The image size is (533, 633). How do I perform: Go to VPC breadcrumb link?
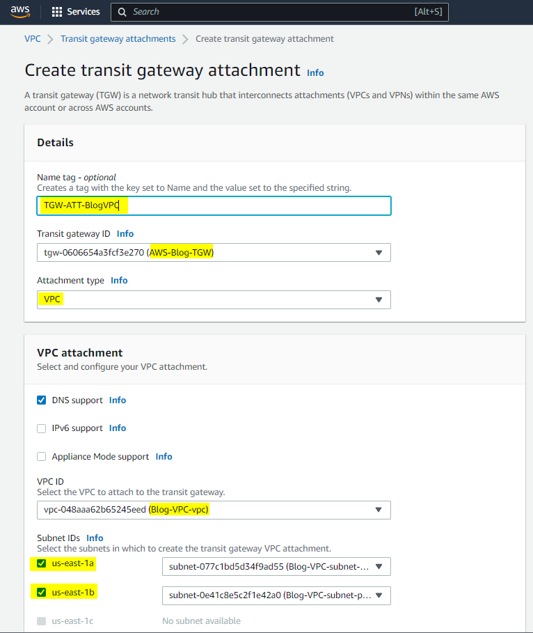coord(33,39)
